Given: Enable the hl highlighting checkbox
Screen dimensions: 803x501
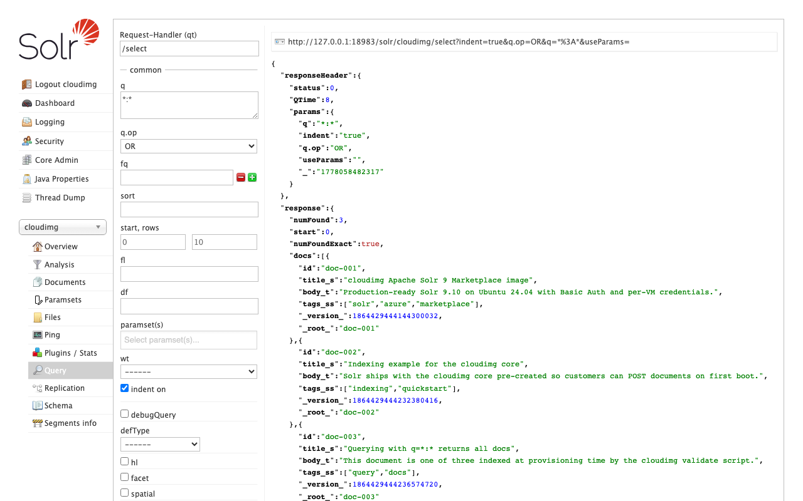Looking at the screenshot, I should click(x=124, y=462).
